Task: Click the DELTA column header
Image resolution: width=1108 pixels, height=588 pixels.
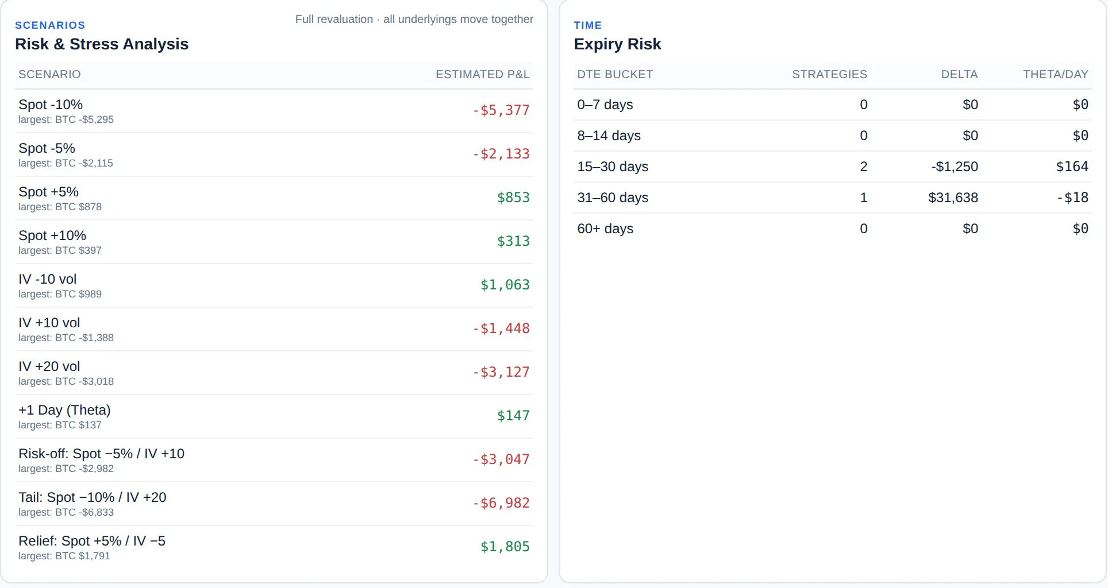Action: point(959,74)
